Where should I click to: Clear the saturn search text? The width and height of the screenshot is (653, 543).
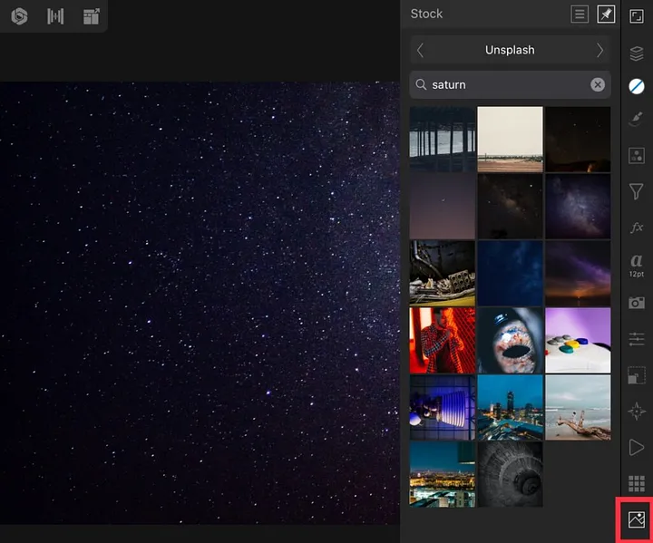point(598,84)
